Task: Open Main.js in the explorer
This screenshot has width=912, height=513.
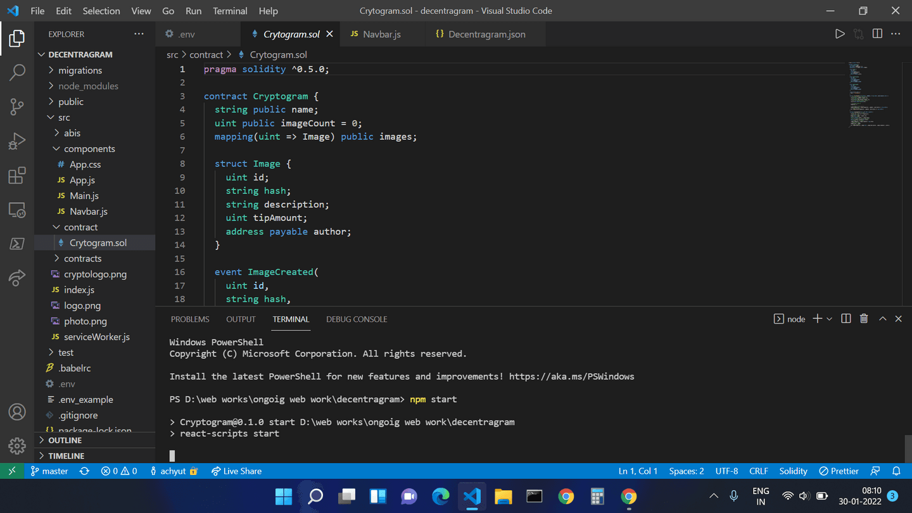Action: point(95,196)
